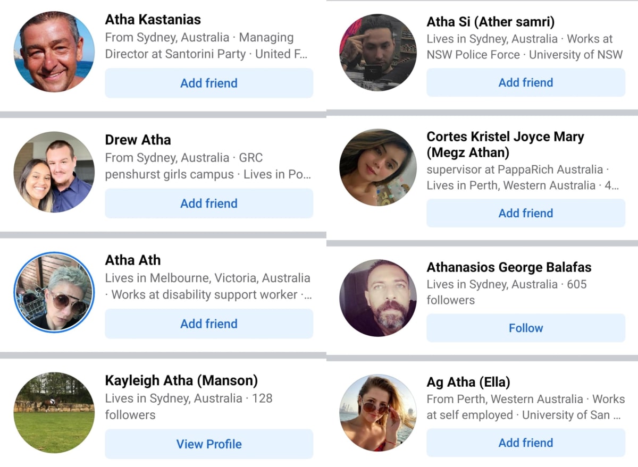Open Atha Ath's blue-ringed profile photo

[x=54, y=292]
